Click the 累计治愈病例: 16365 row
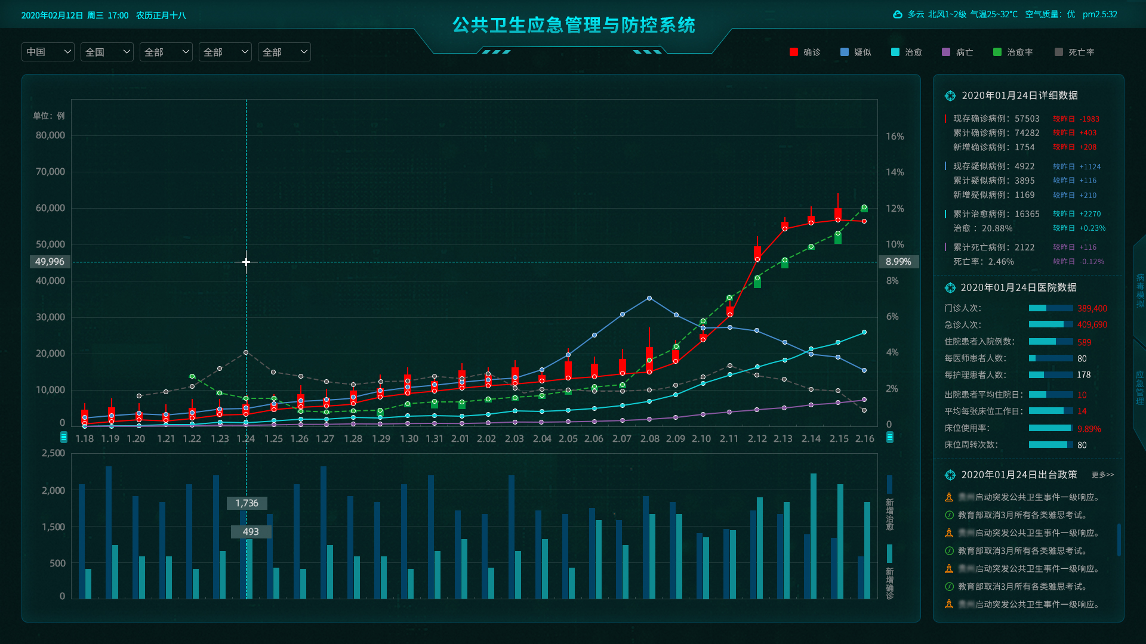Screen dimensions: 1146x644 [x=1022, y=214]
